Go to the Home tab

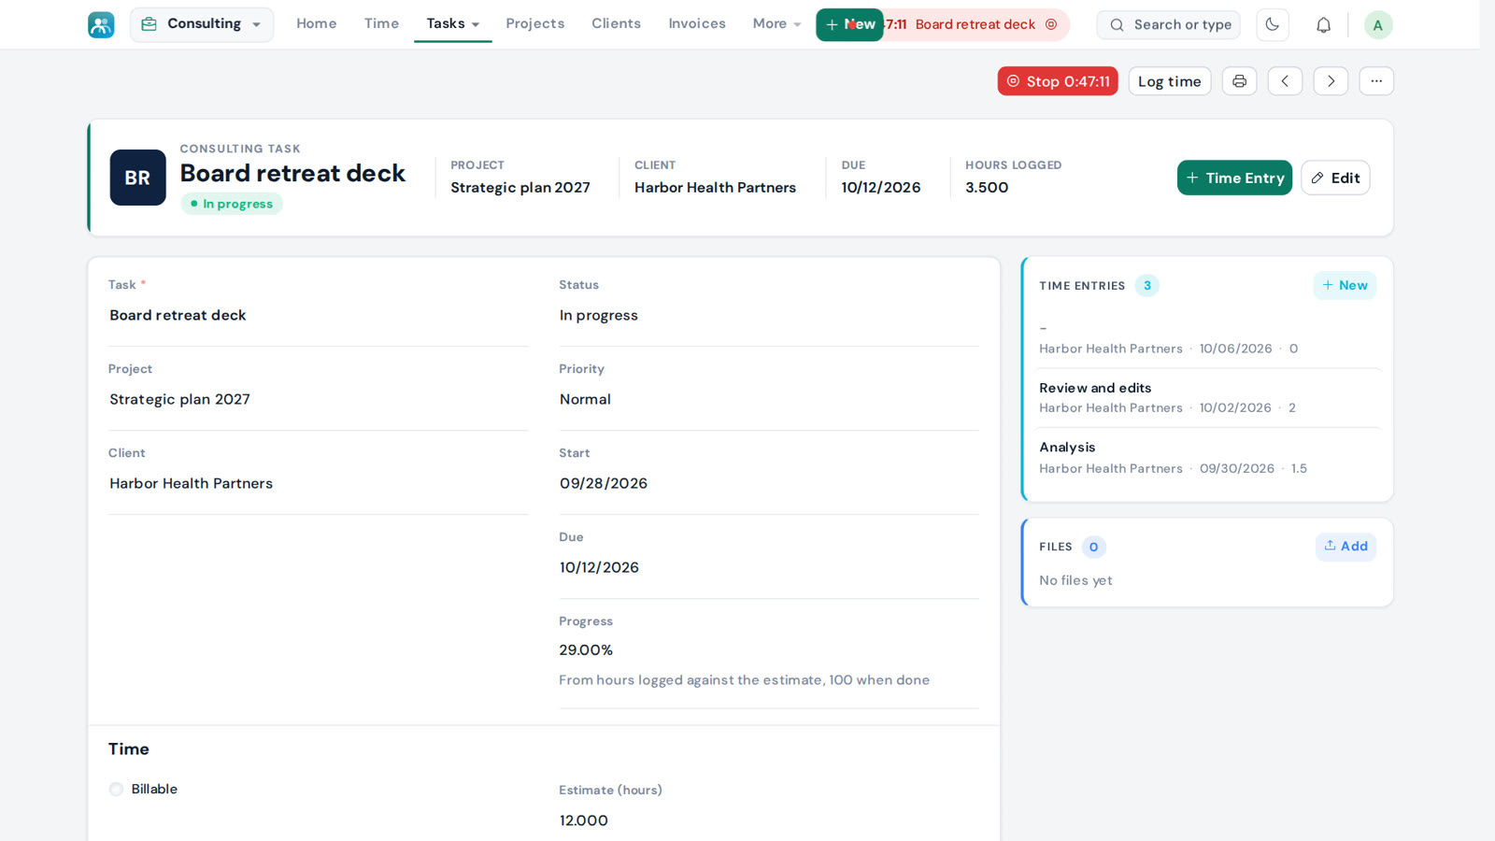(x=316, y=23)
